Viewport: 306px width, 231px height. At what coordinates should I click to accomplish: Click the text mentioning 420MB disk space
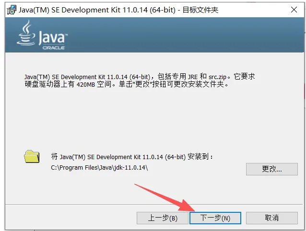coord(140,81)
